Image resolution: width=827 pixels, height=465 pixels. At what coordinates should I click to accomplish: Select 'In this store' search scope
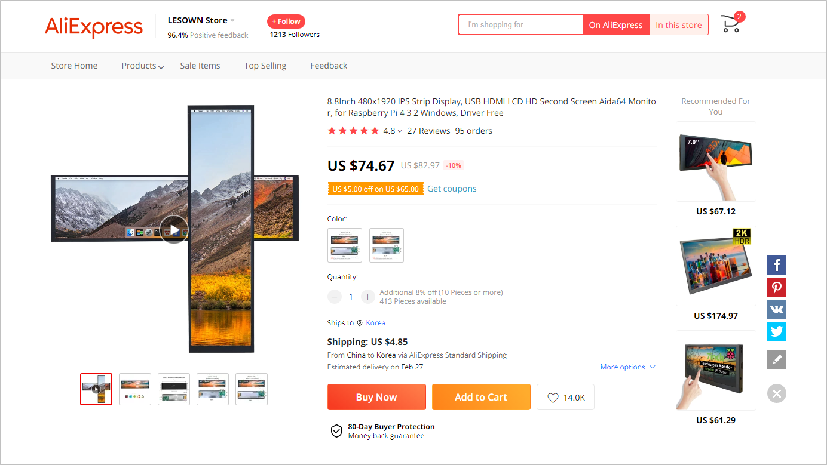[678, 25]
